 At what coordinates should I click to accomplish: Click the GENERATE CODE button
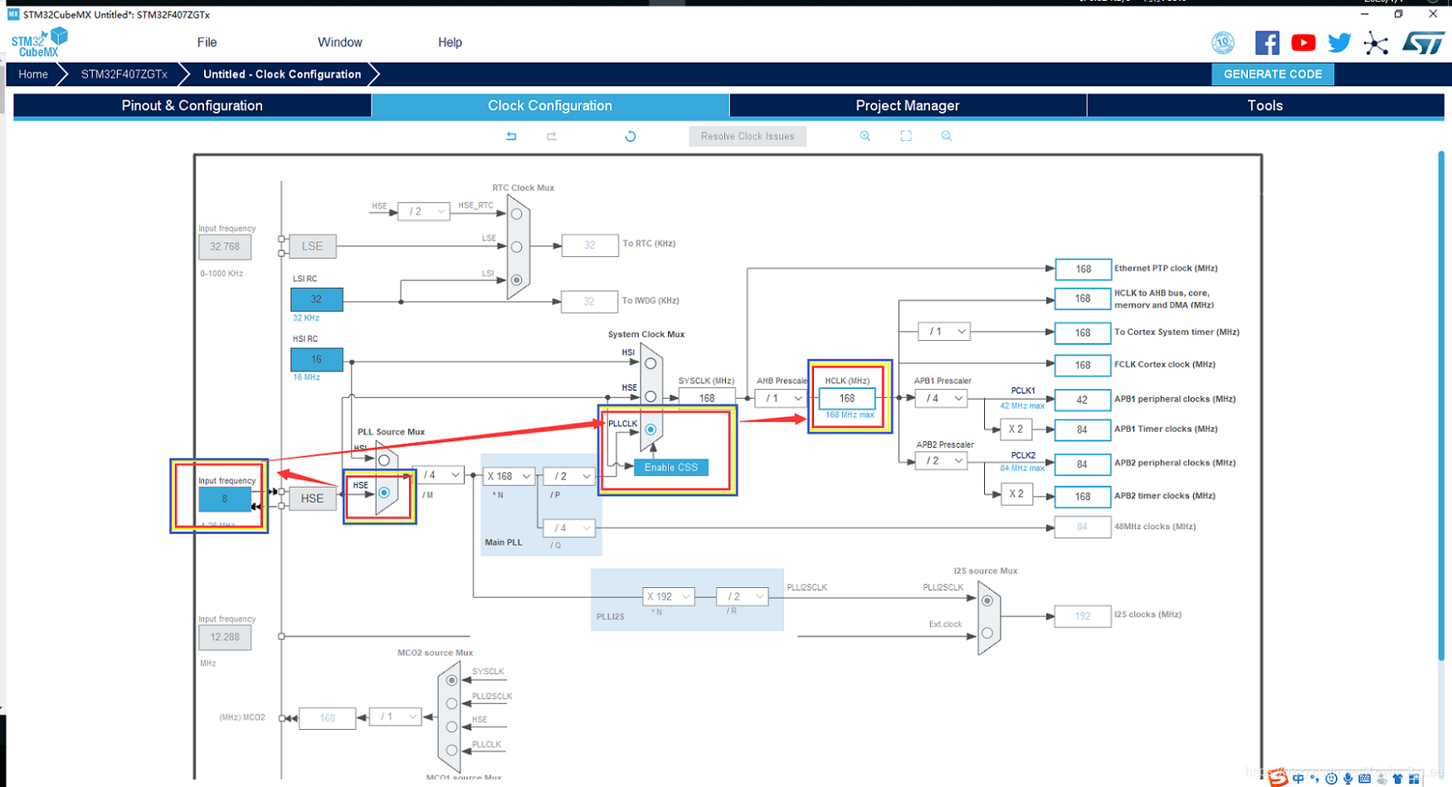1273,74
